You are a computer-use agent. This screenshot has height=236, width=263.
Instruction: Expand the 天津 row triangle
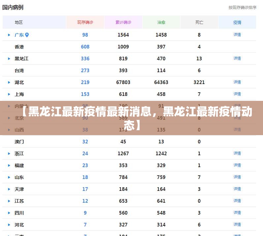(x=9, y=189)
